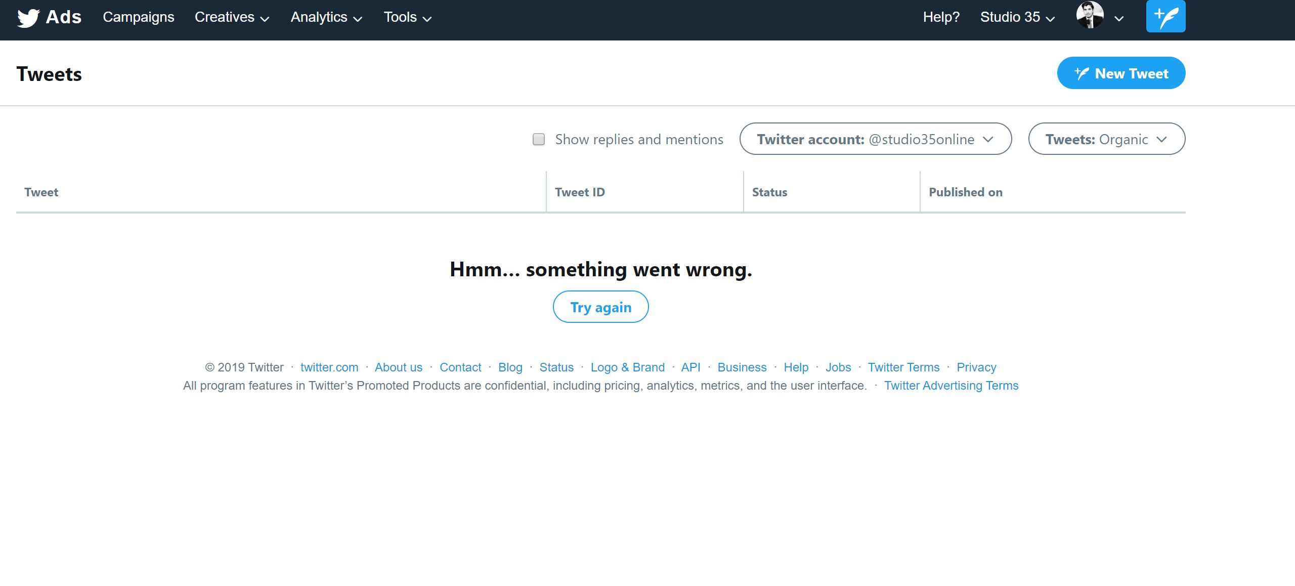This screenshot has height=586, width=1295.
Task: Follow the Logo & Brand footer link
Action: pyautogui.click(x=627, y=367)
